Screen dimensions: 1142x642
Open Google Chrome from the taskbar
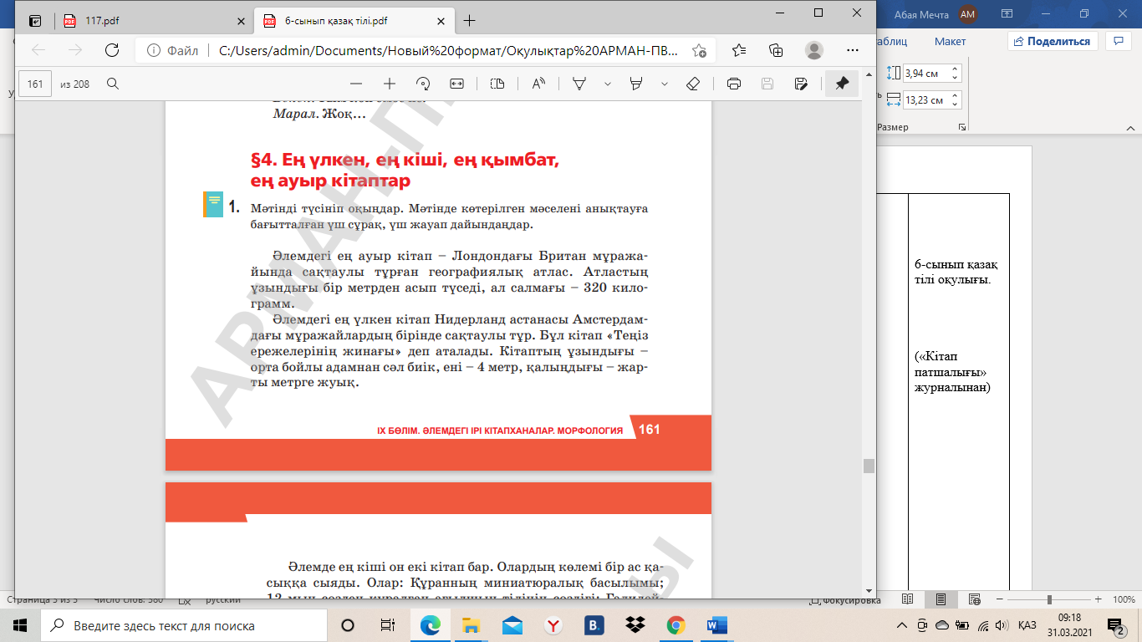[676, 625]
